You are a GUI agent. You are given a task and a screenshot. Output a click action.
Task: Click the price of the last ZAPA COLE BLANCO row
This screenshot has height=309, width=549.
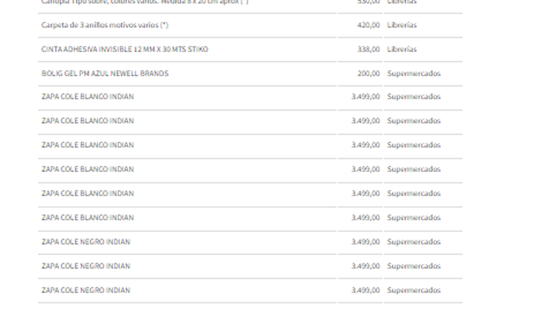(365, 218)
